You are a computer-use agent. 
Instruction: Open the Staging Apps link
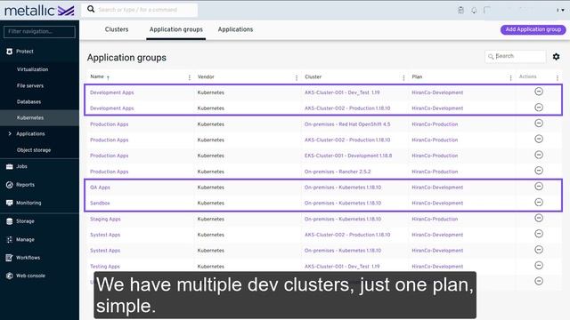[105, 219]
